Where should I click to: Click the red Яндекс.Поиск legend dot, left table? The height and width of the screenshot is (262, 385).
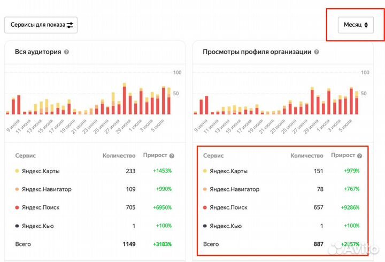17,207
